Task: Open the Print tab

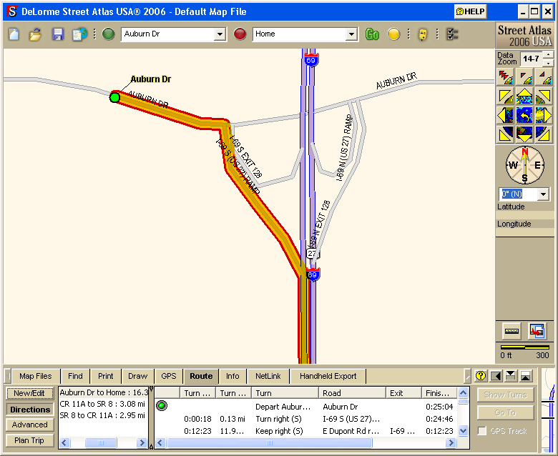Action: tap(106, 376)
